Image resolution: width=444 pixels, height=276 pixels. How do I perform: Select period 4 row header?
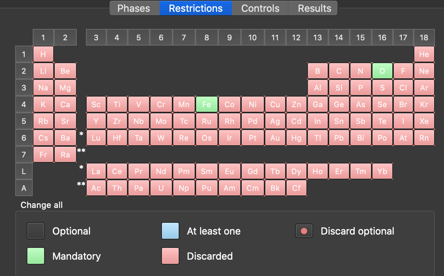[x=24, y=105]
